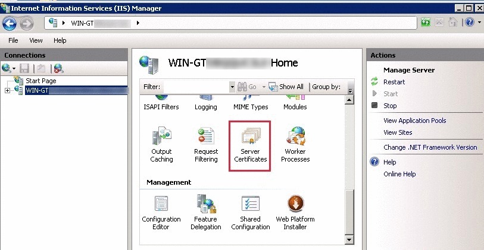This screenshot has width=484, height=250.
Task: Open the Configuration Editor icon
Action: [161, 212]
